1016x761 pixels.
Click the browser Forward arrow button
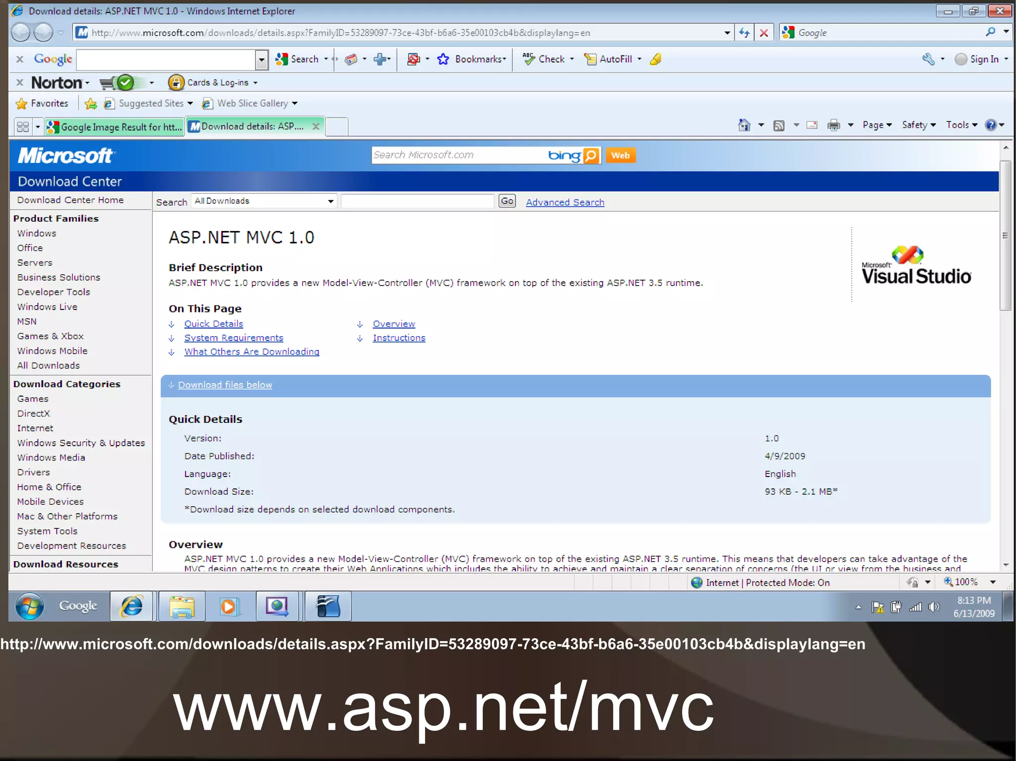pyautogui.click(x=43, y=33)
